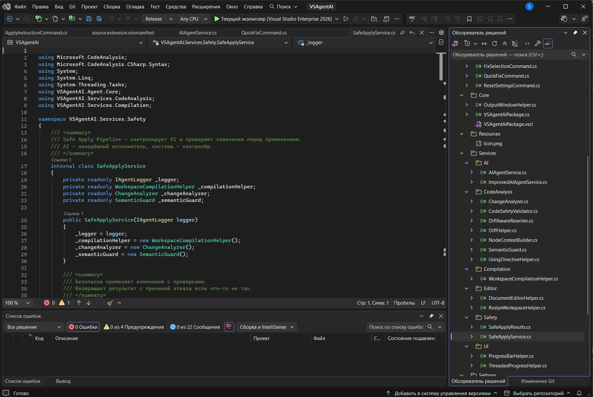Toggle the Warnings filter button
Image resolution: width=593 pixels, height=397 pixels.
coord(134,327)
